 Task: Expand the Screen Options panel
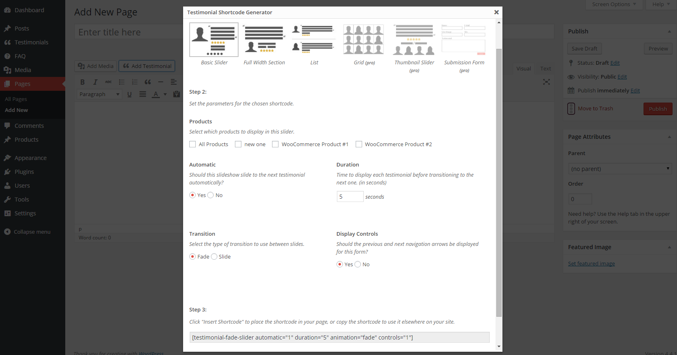614,4
